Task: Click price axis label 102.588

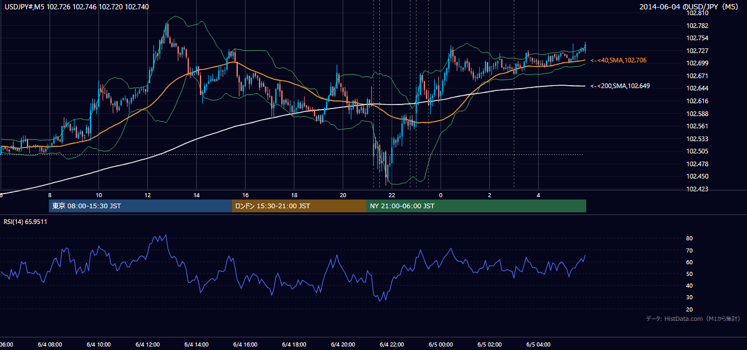Action: (x=697, y=114)
